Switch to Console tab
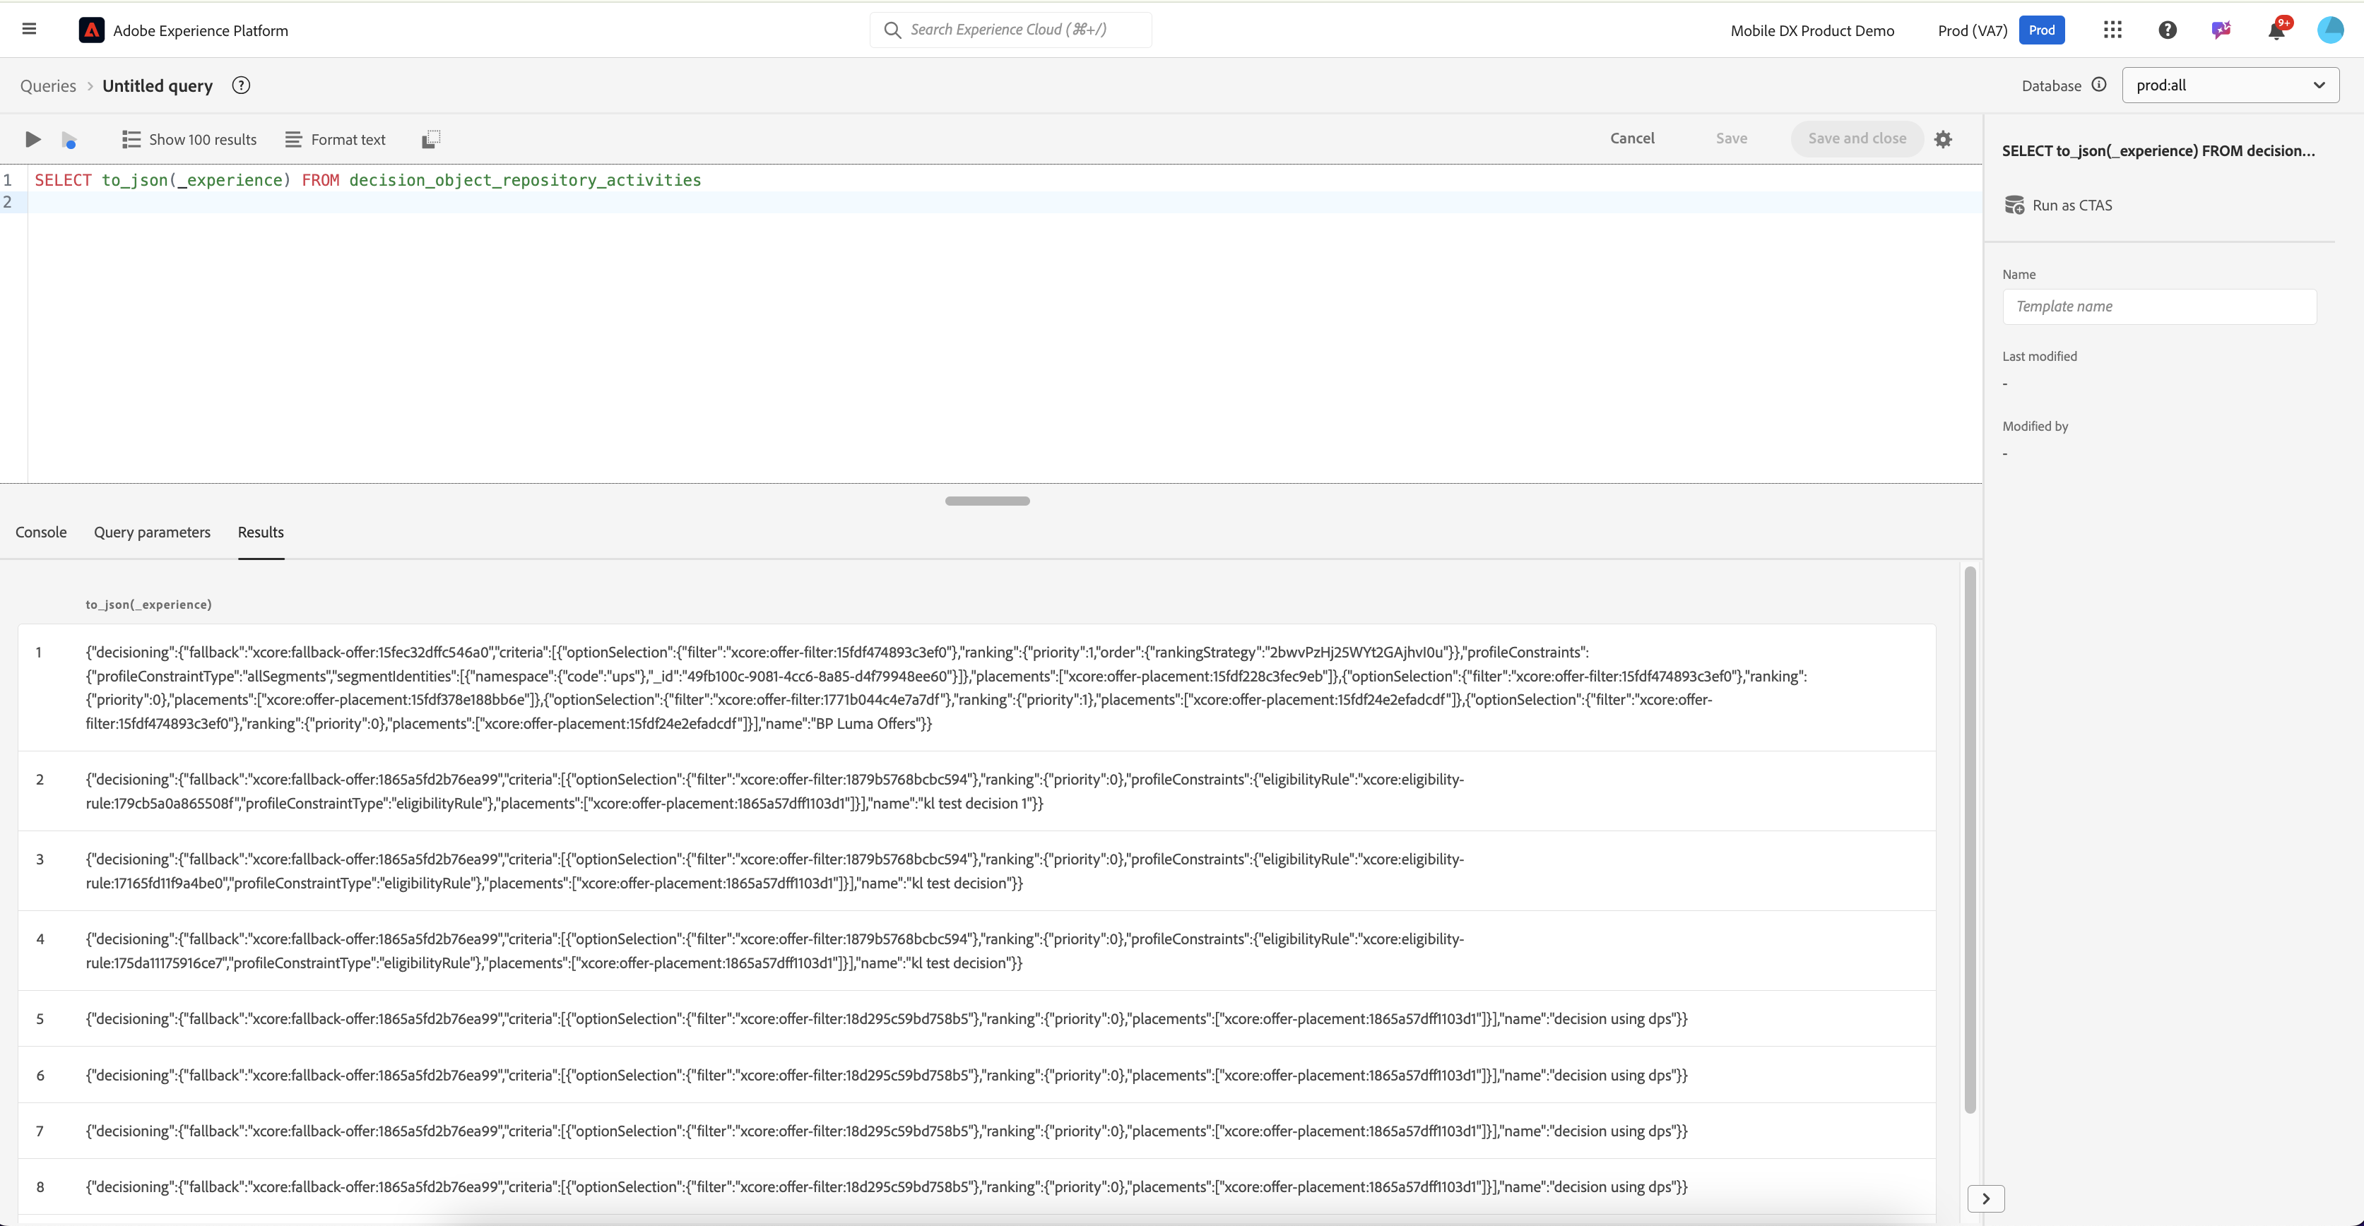Screen dimensions: 2364x1226 40,532
